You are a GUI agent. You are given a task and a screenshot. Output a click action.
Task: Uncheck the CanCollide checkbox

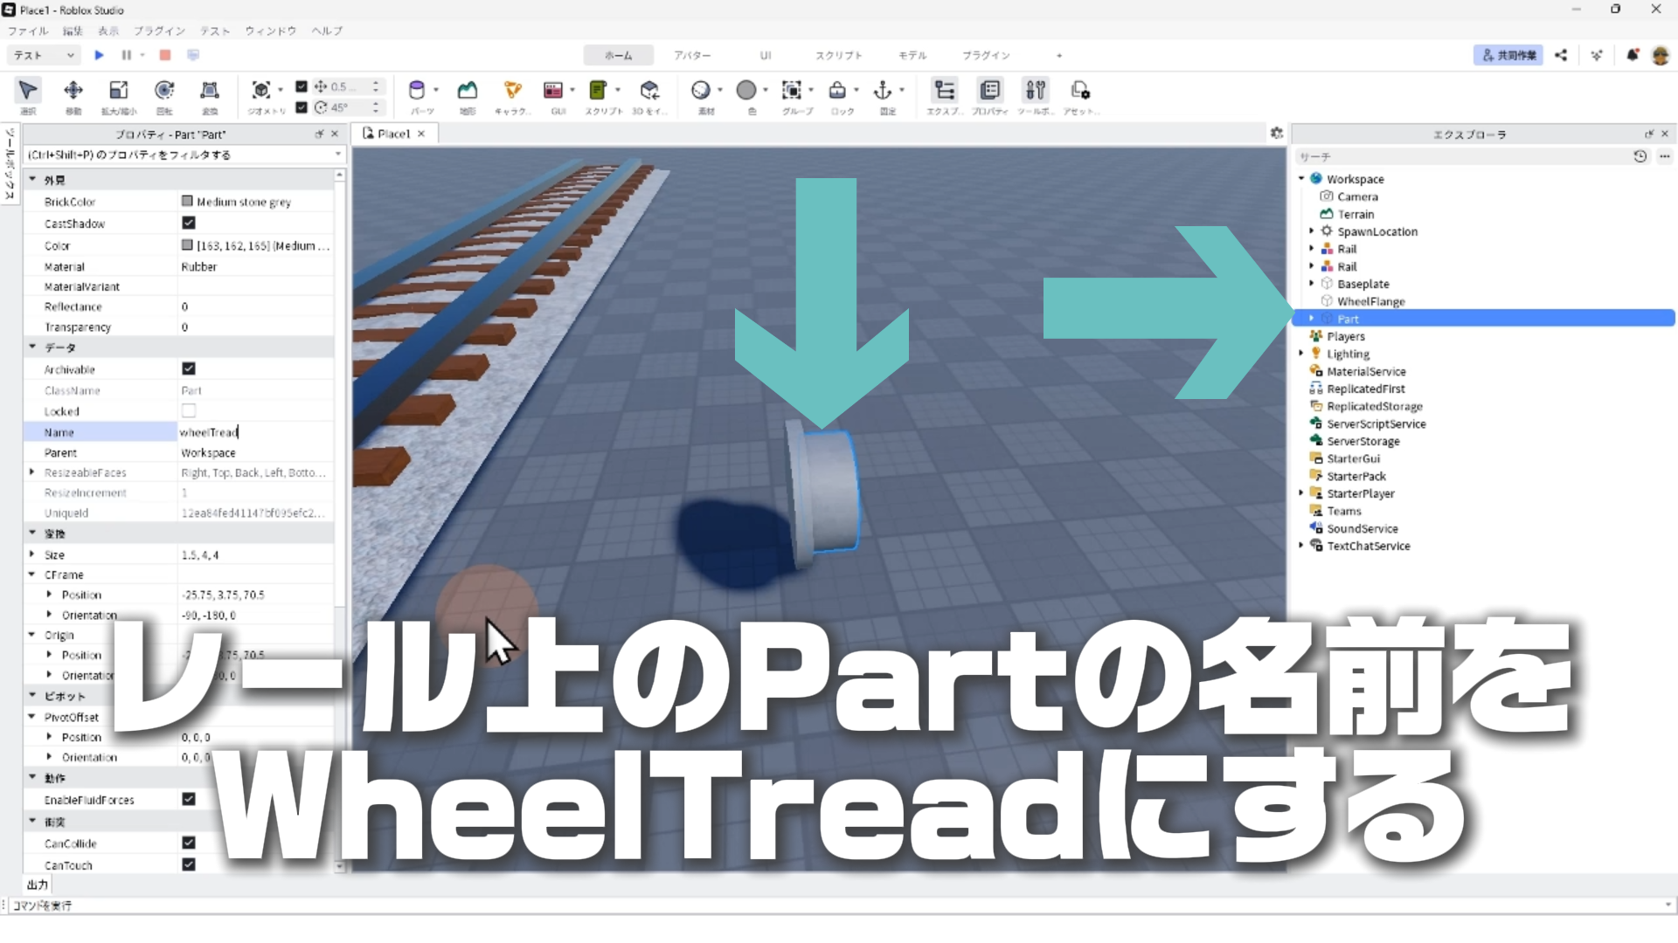(x=188, y=843)
